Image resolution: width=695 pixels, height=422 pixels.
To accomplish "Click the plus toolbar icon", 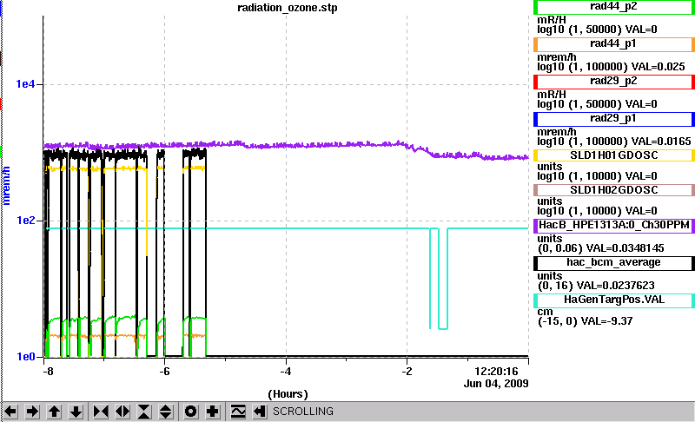I will coord(212,412).
